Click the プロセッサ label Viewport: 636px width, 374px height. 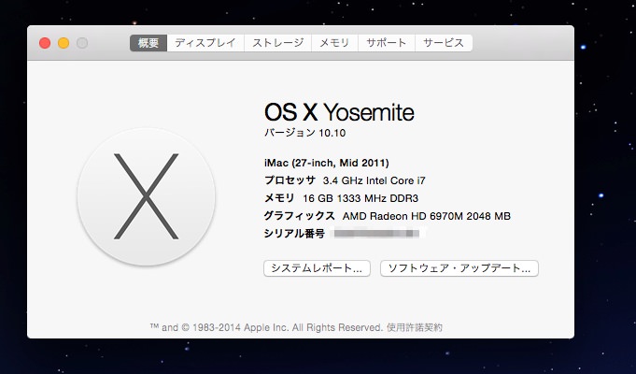coord(290,180)
